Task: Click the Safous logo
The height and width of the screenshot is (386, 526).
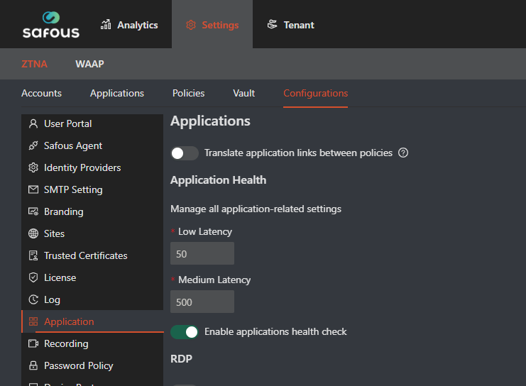Action: (50, 24)
